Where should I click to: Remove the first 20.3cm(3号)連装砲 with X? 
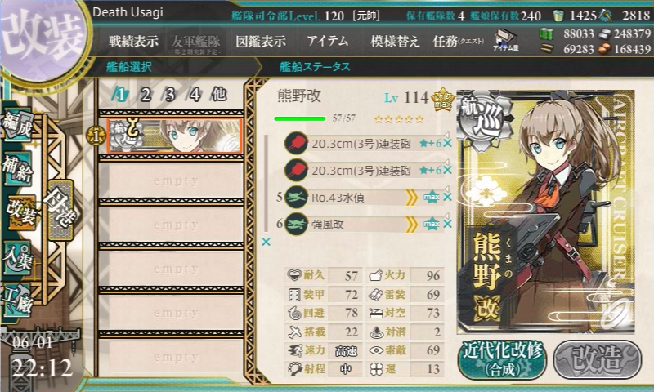(x=447, y=144)
